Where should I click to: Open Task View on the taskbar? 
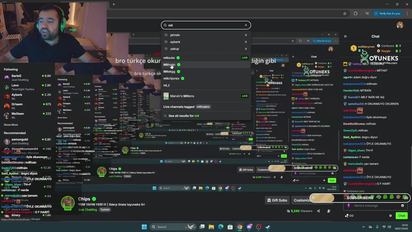pyautogui.click(x=202, y=227)
